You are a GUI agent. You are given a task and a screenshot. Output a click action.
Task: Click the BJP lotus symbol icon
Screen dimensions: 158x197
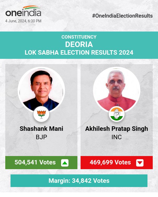click(x=41, y=114)
